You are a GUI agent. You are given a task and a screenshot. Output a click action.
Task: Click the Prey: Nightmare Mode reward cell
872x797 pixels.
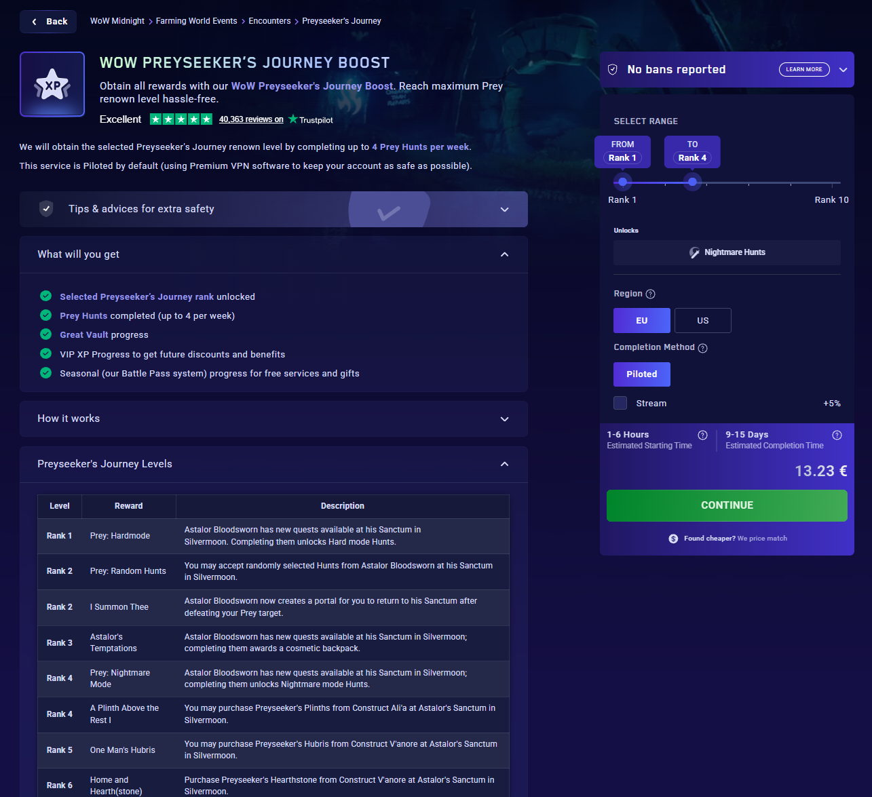[x=129, y=678]
